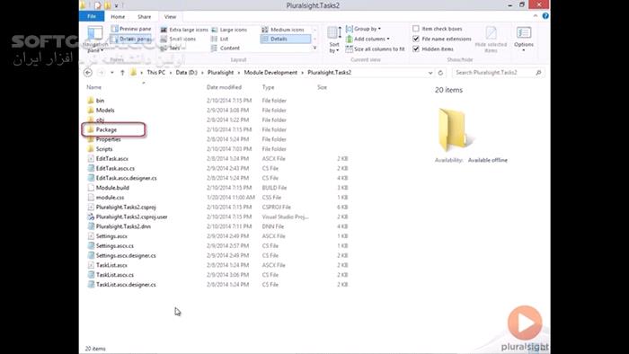Click Size all columns to fit

375,49
